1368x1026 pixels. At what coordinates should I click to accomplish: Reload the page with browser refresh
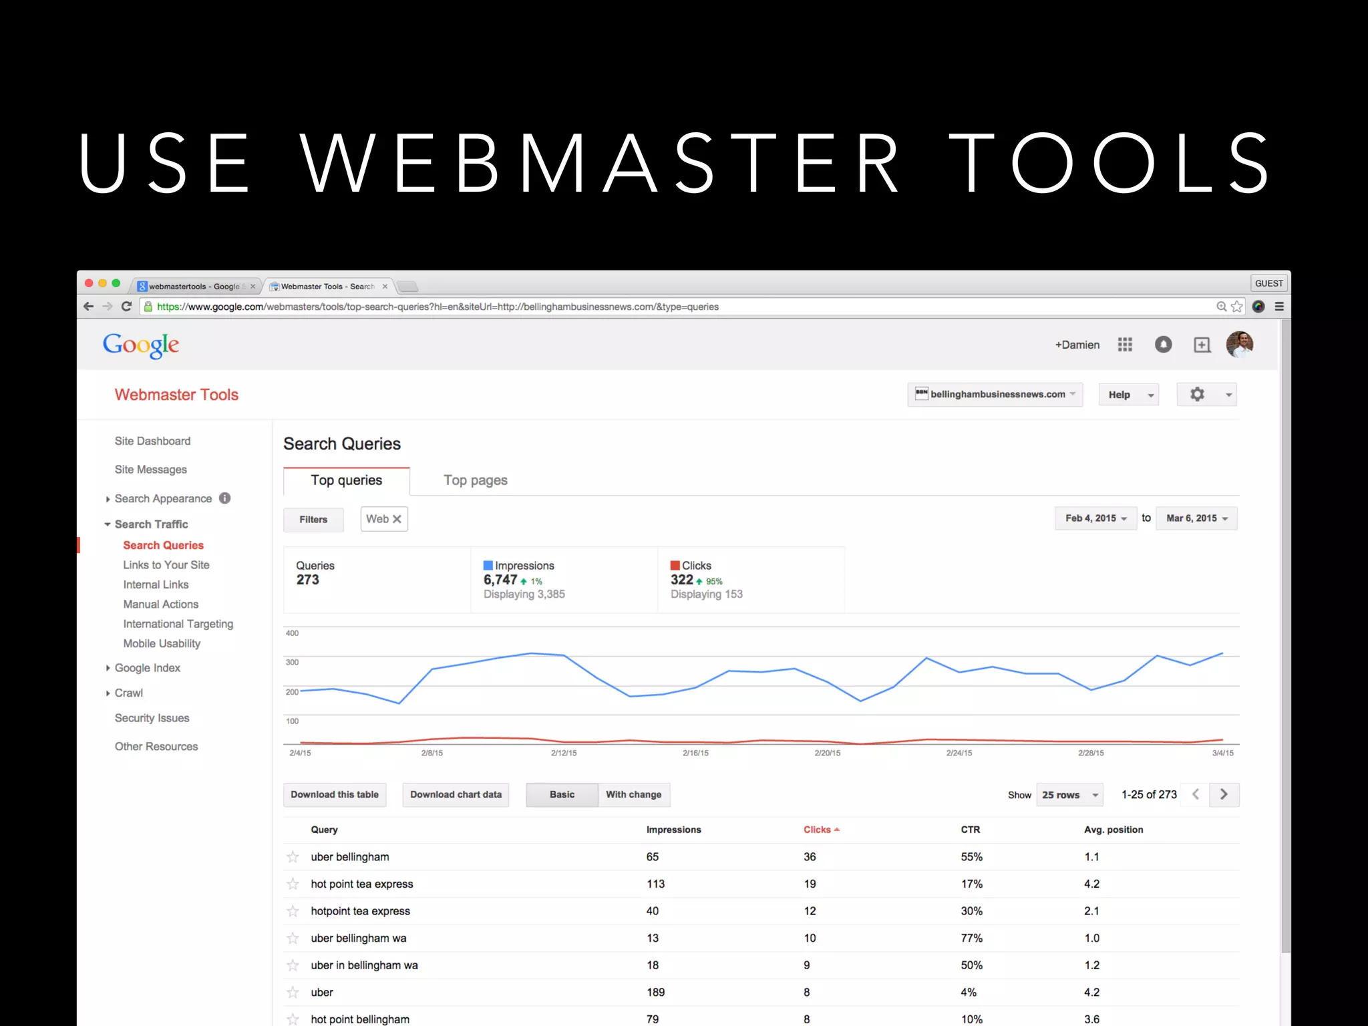pyautogui.click(x=127, y=307)
